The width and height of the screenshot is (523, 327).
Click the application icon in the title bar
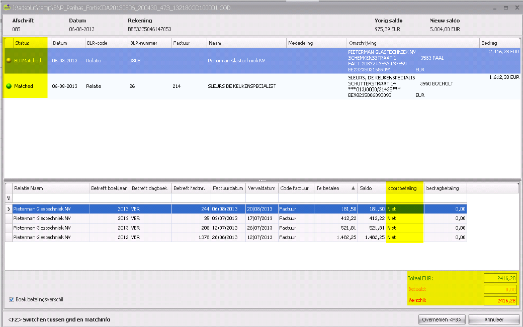[6, 7]
